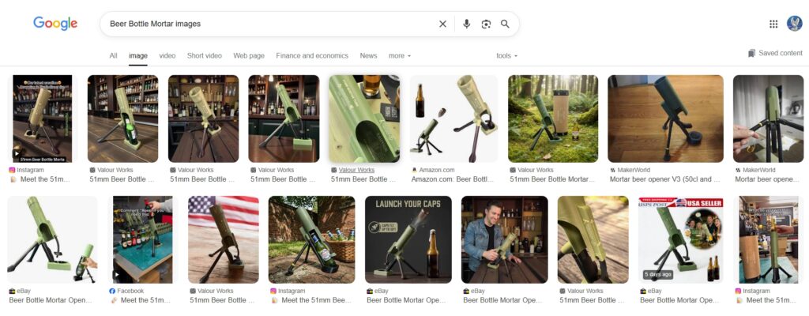Screen dimensions: 809x316
Task: Go to the News tab
Action: 368,56
